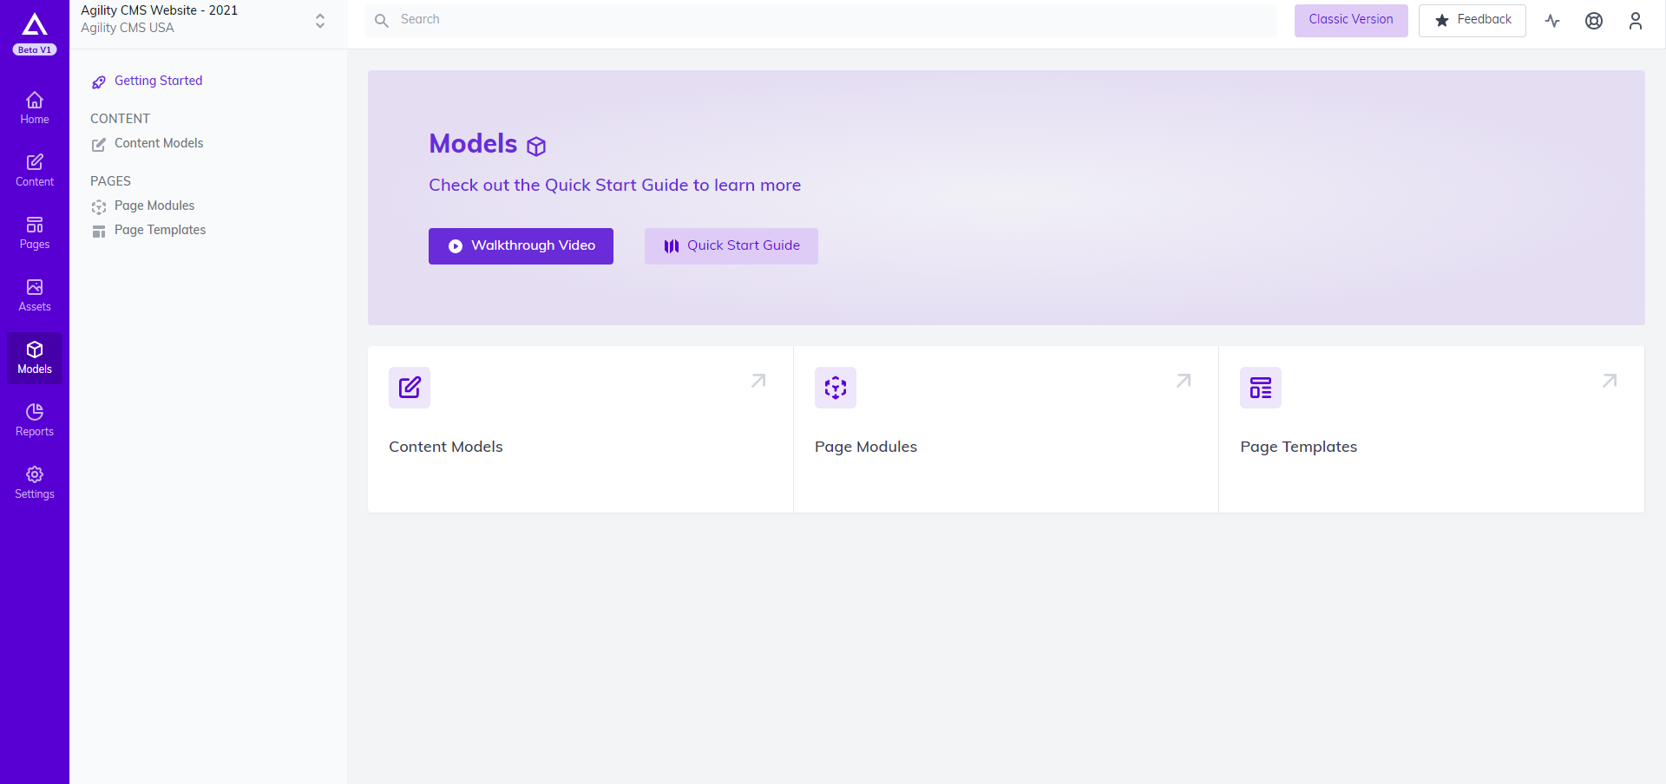This screenshot has height=784, width=1666.
Task: Select the Content icon in the left navigation
Action: tap(35, 168)
